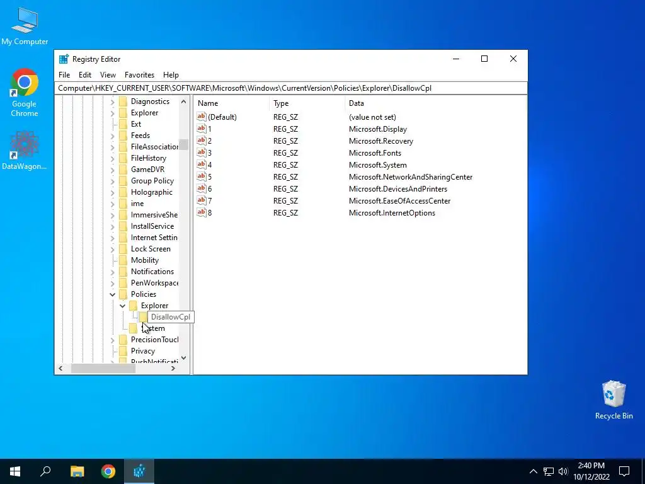Expand the Feeds key
The width and height of the screenshot is (645, 484).
[112, 135]
